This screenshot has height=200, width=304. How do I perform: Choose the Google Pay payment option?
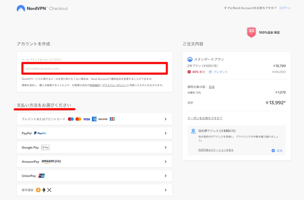[x=95, y=147]
